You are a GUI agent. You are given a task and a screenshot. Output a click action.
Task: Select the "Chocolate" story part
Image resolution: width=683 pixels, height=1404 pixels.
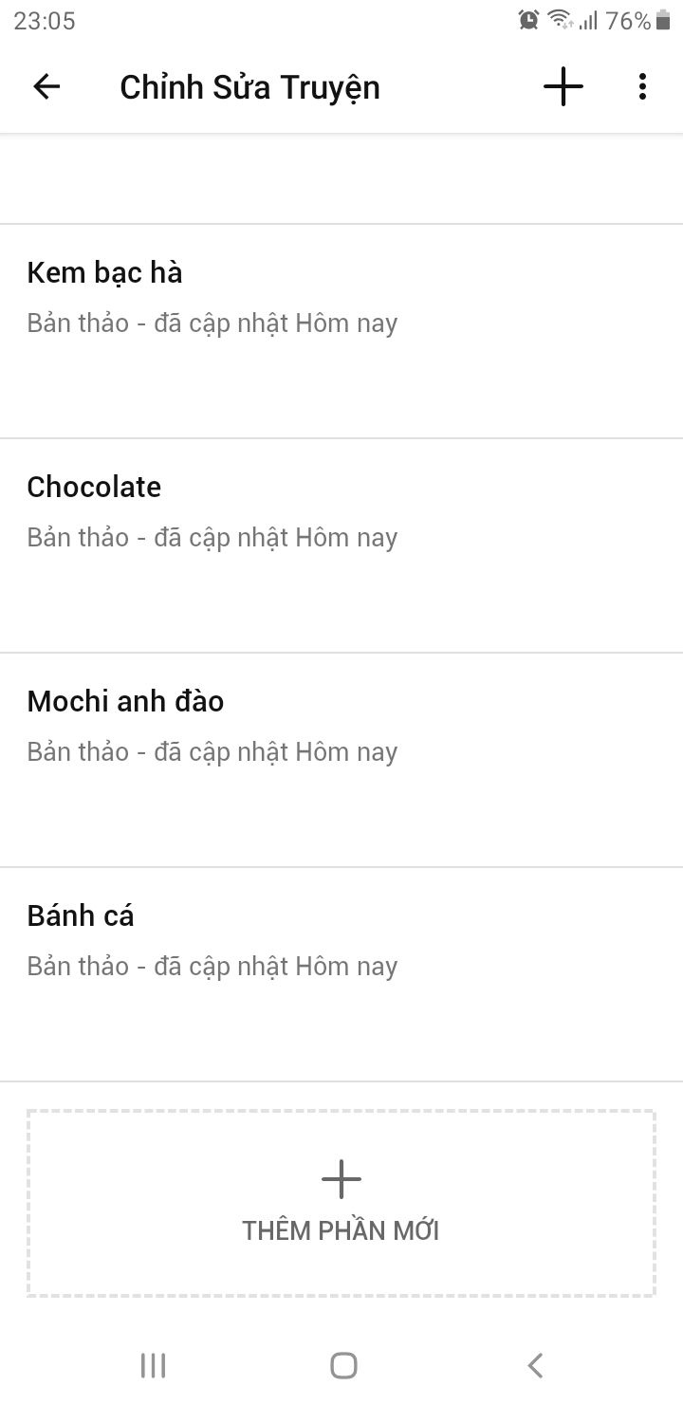94,488
